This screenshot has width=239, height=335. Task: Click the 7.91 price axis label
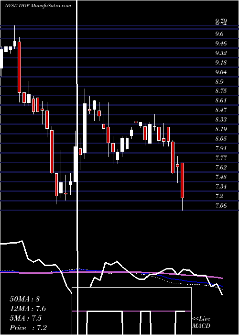(221, 148)
